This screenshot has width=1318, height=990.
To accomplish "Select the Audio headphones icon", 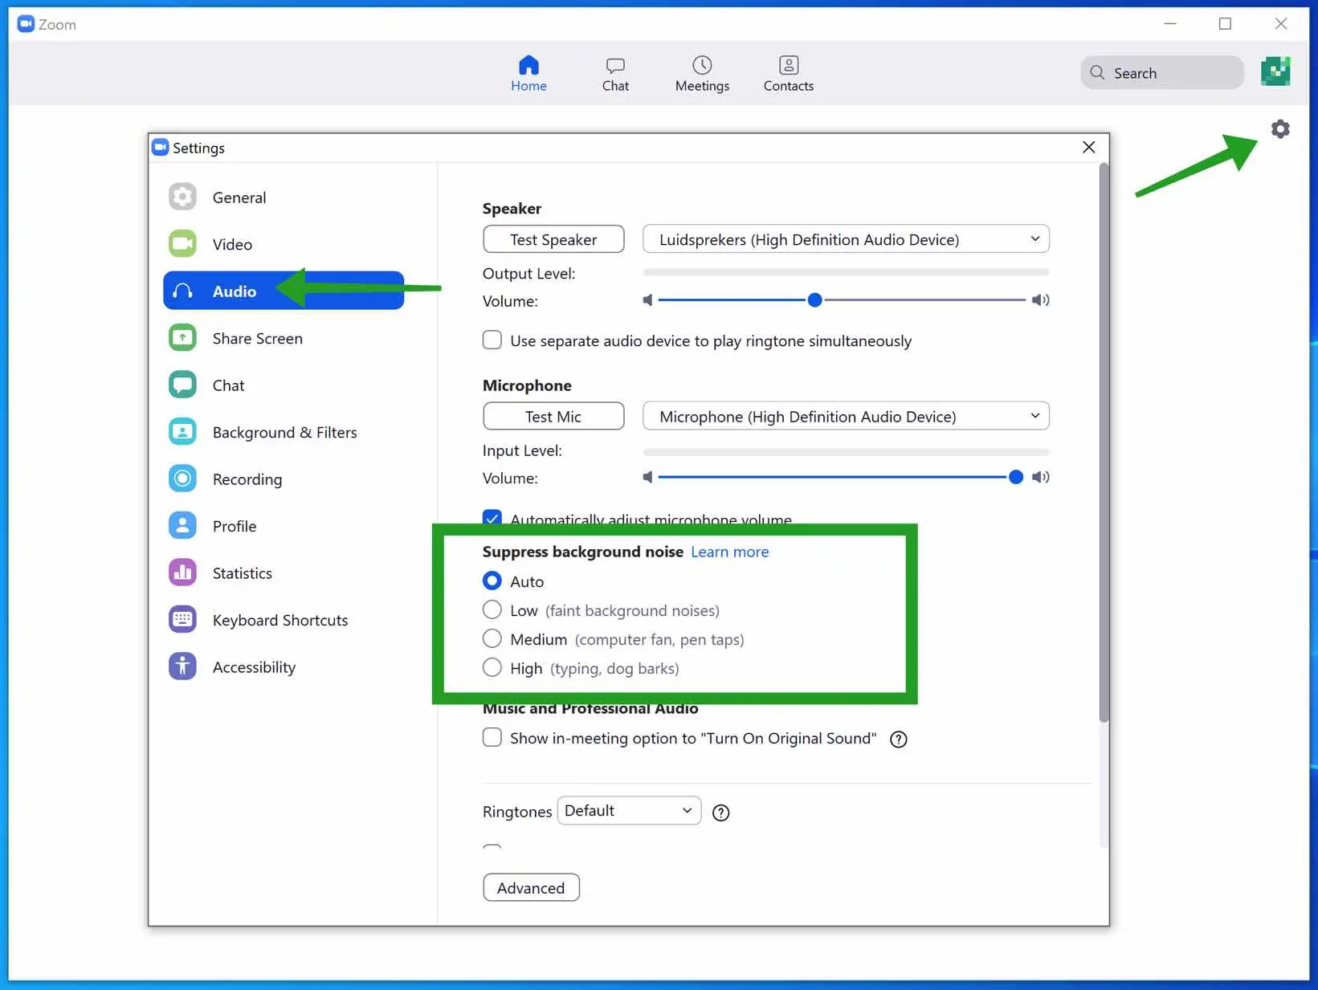I will click(182, 291).
